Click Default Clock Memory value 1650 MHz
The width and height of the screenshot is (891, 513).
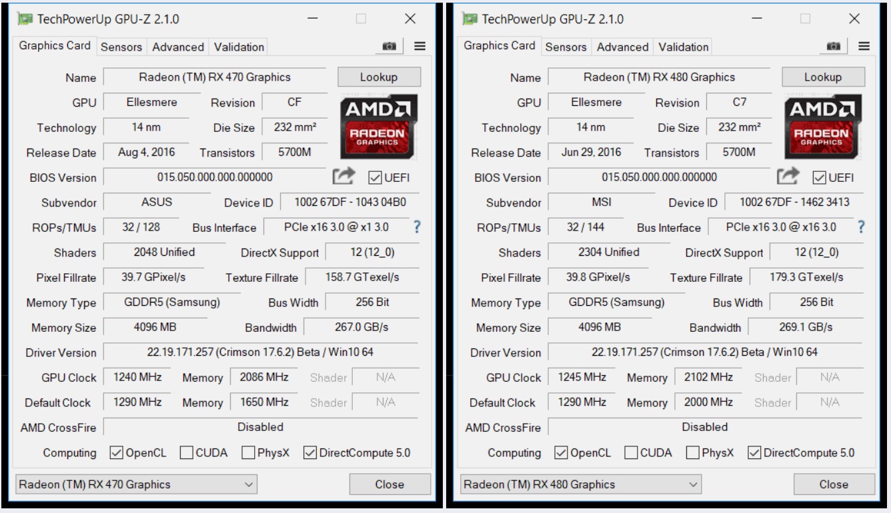coord(264,402)
